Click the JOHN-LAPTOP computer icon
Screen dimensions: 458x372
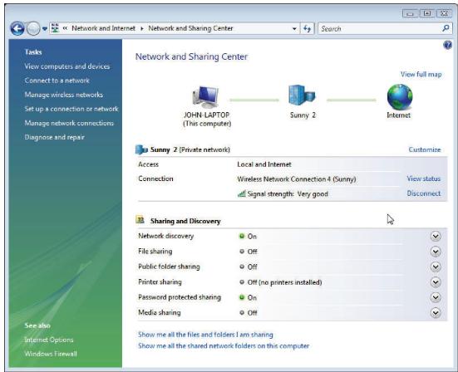click(x=205, y=97)
